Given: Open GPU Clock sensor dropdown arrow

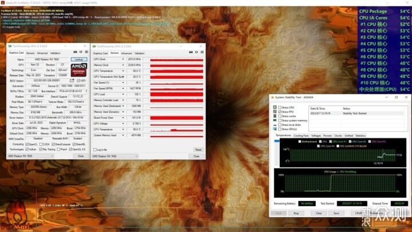Looking at the screenshot, I should (x=123, y=59).
